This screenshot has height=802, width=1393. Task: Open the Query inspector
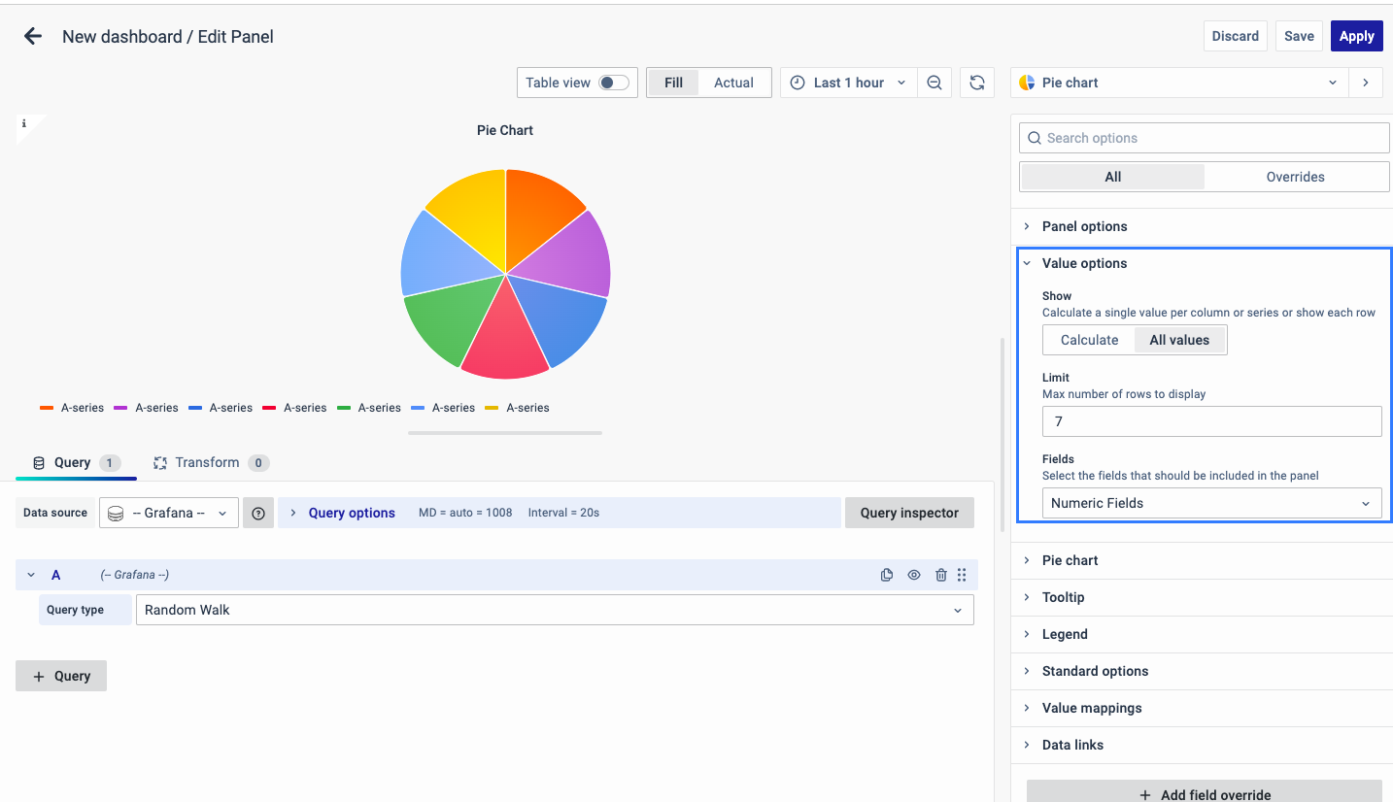909,513
